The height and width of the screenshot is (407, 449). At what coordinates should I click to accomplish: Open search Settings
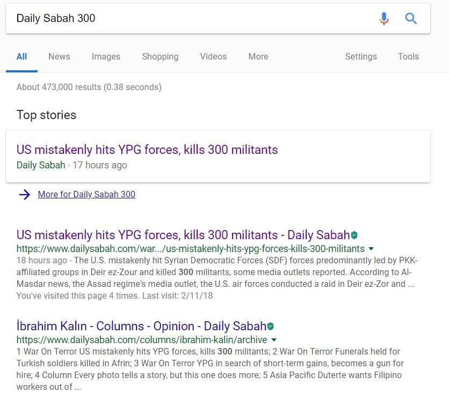(361, 57)
